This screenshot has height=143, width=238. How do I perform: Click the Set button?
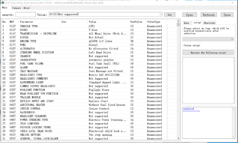pos(169,15)
